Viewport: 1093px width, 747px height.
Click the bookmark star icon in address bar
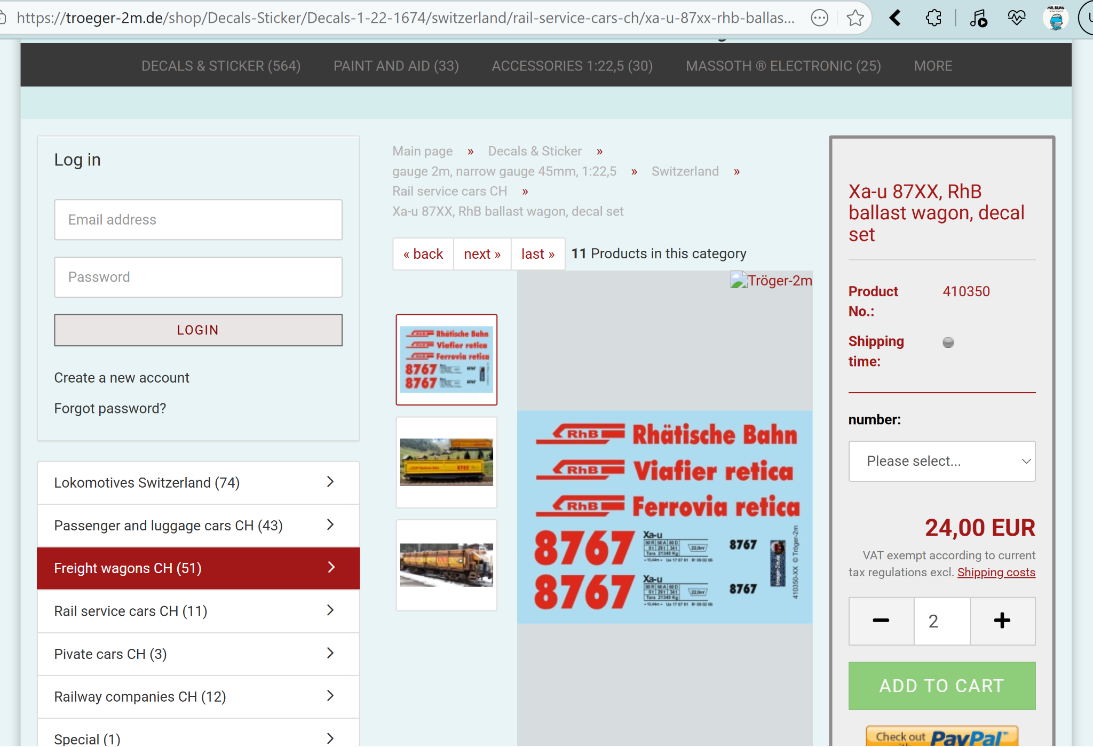[x=855, y=18]
